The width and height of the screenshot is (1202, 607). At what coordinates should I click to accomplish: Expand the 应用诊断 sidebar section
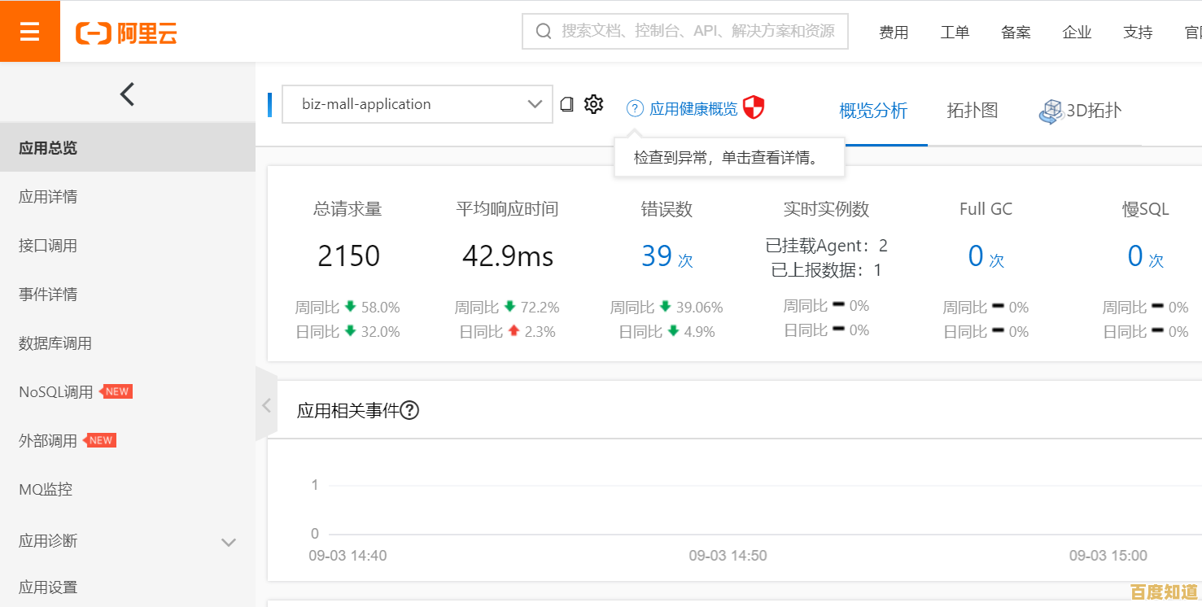pos(229,541)
